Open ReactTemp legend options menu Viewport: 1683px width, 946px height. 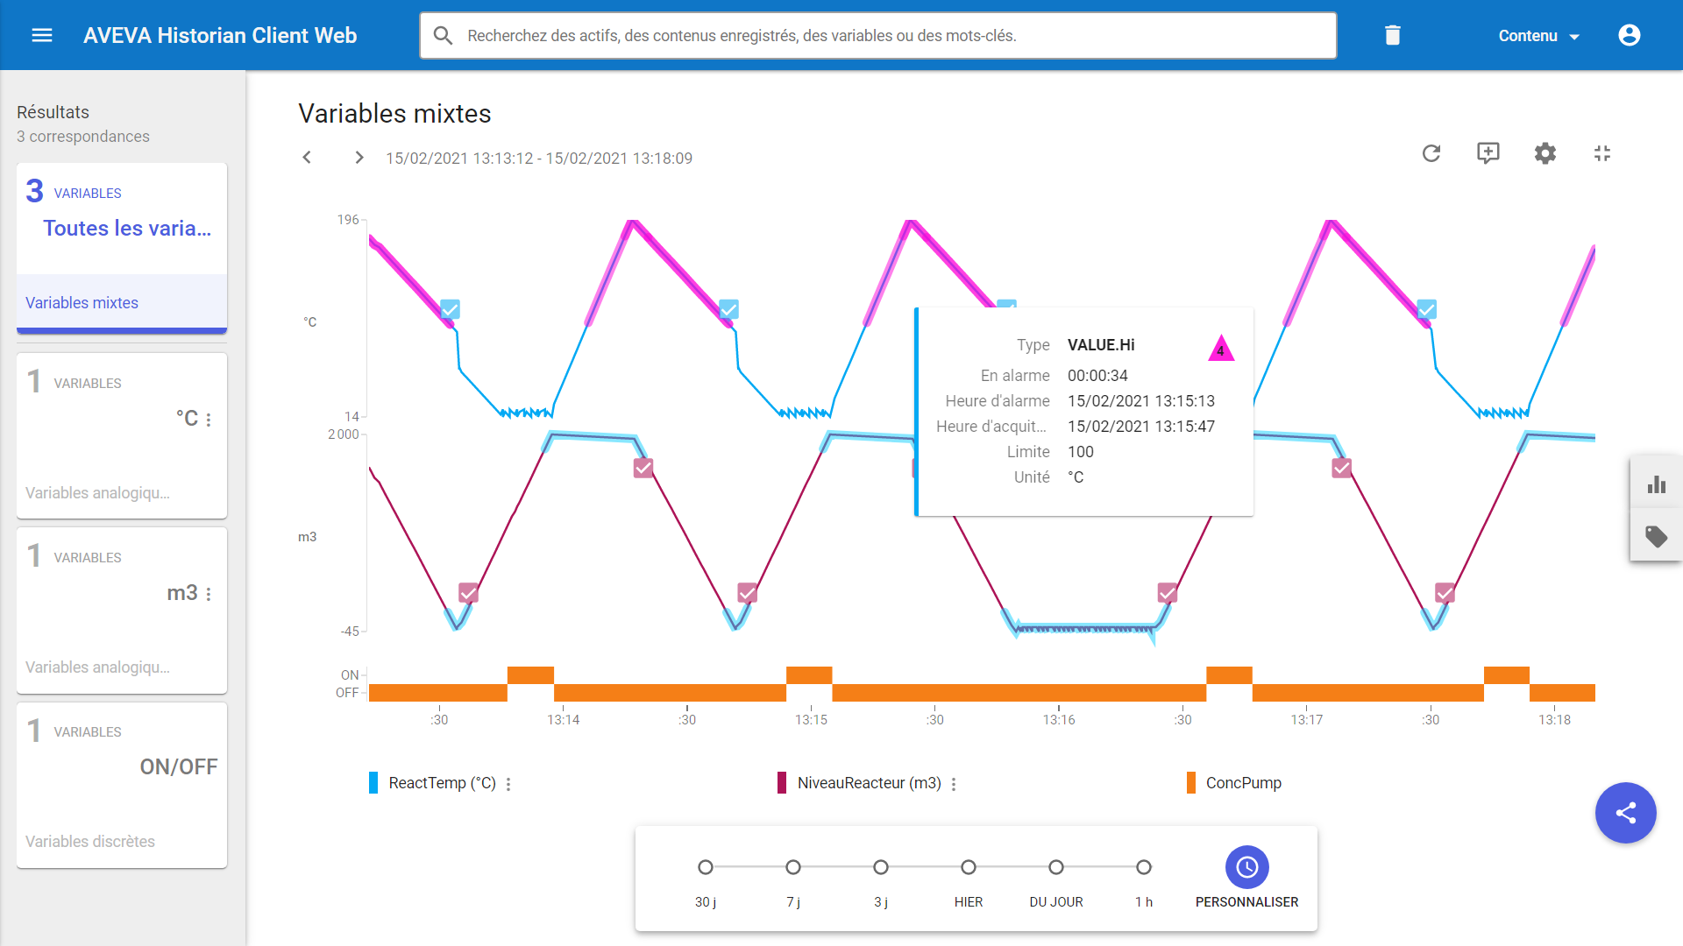pos(508,784)
